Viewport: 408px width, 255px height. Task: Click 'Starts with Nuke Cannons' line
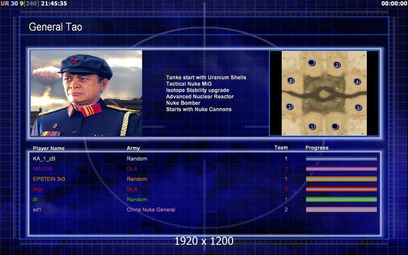point(199,109)
